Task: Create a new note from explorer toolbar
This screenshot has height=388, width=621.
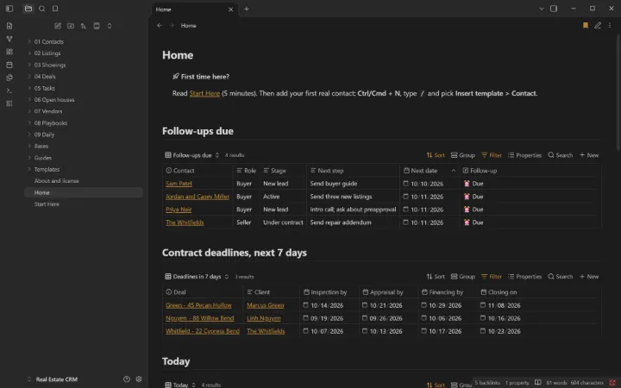Action: [58, 26]
